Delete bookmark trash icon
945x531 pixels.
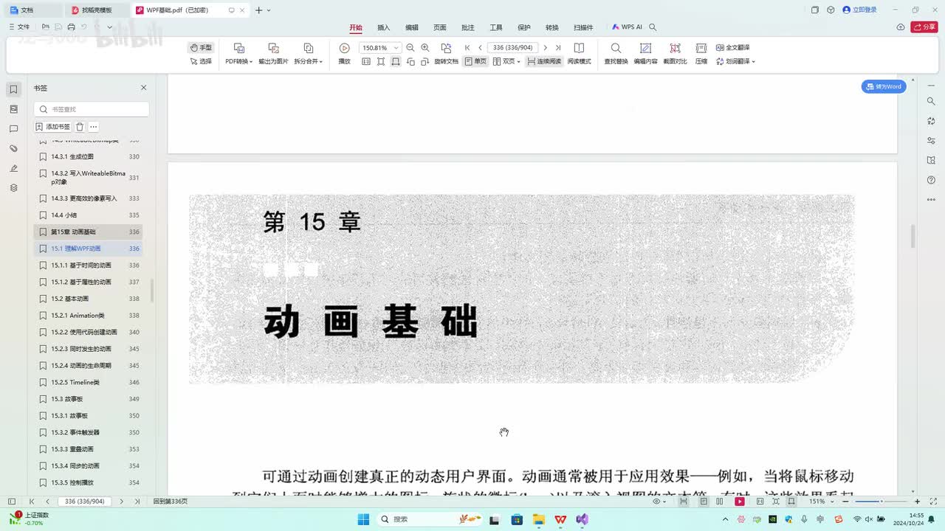pos(80,127)
